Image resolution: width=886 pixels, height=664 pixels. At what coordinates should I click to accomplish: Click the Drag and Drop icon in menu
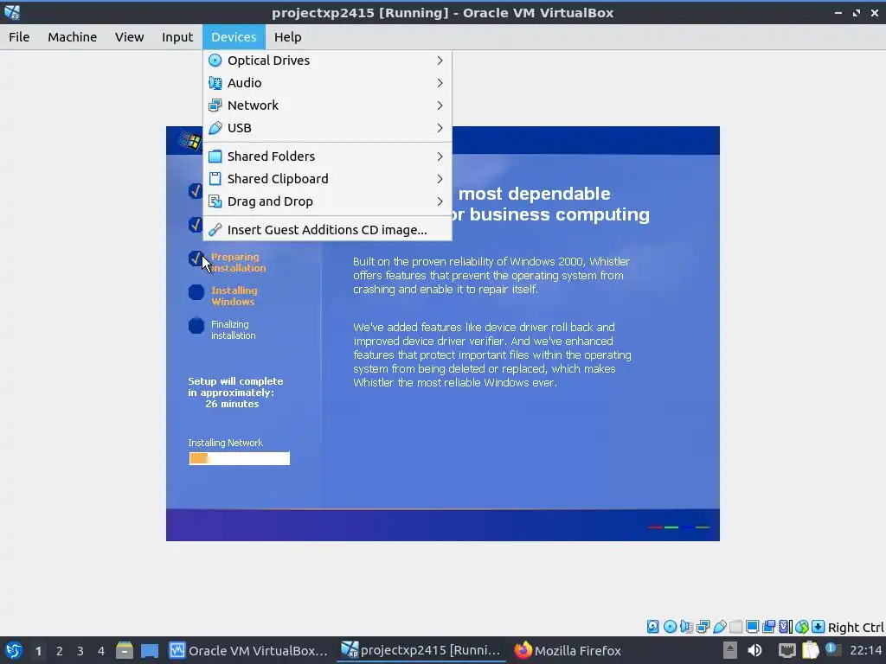coord(215,201)
